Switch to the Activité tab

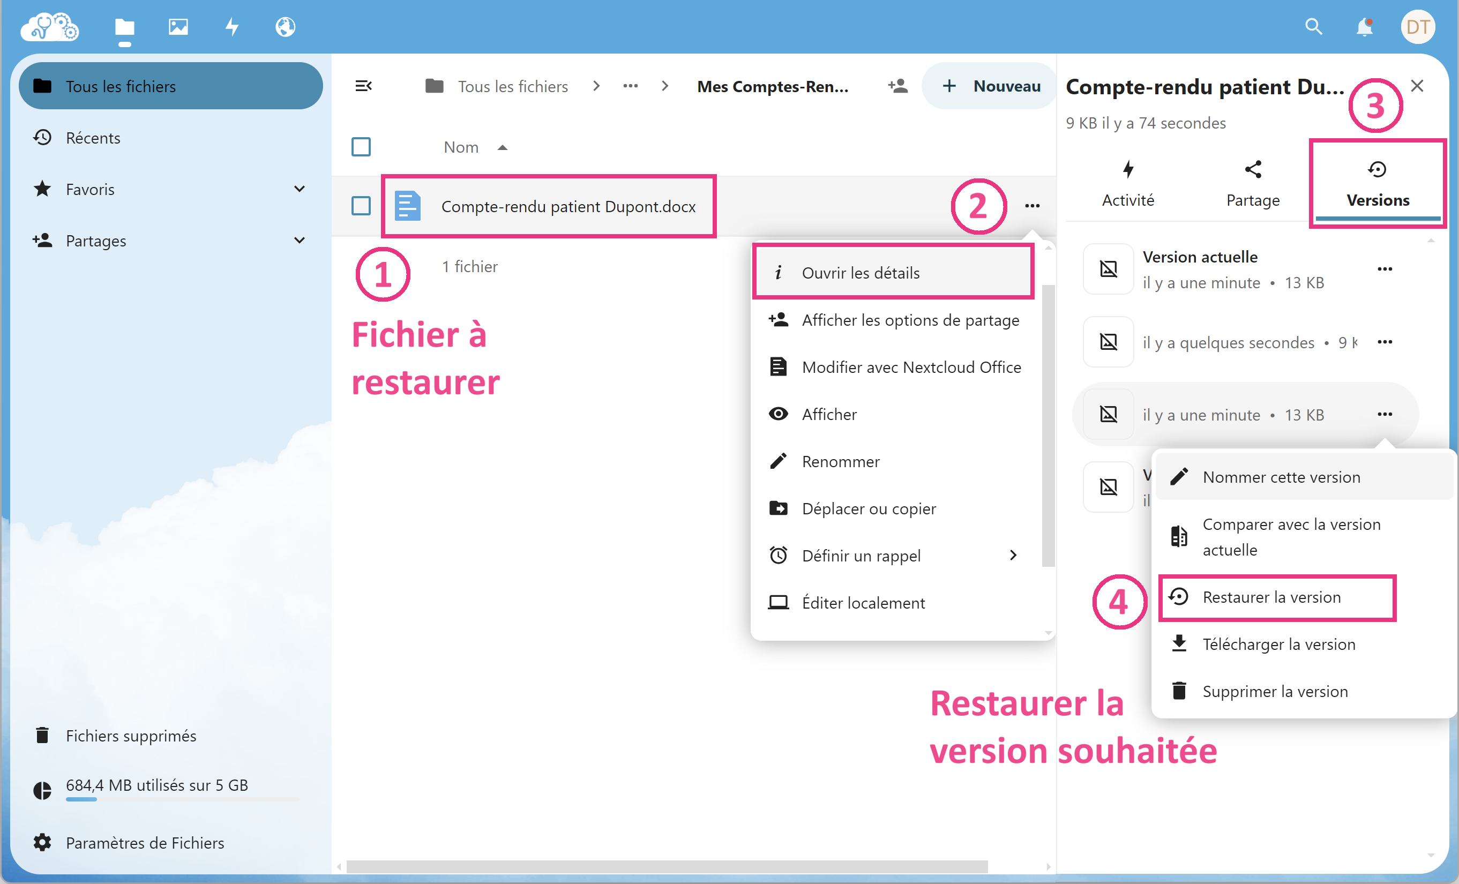pos(1128,184)
